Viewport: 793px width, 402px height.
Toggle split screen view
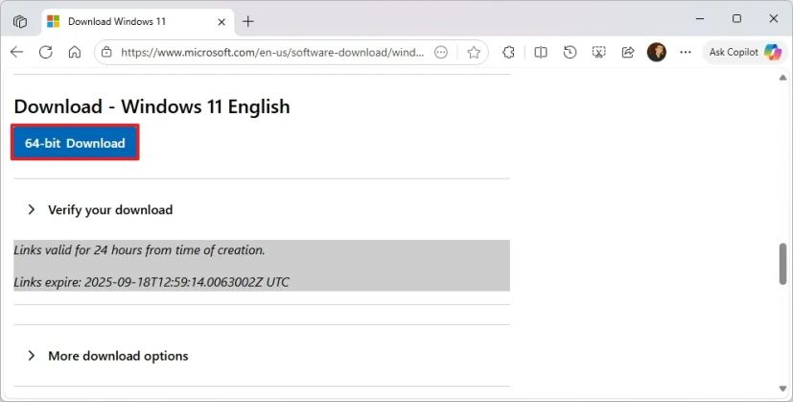pyautogui.click(x=541, y=53)
